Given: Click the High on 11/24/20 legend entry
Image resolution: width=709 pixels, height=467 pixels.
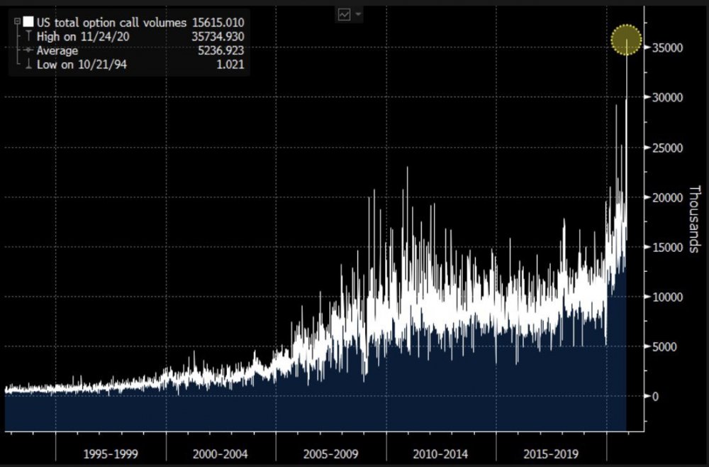Looking at the screenshot, I should 83,37.
